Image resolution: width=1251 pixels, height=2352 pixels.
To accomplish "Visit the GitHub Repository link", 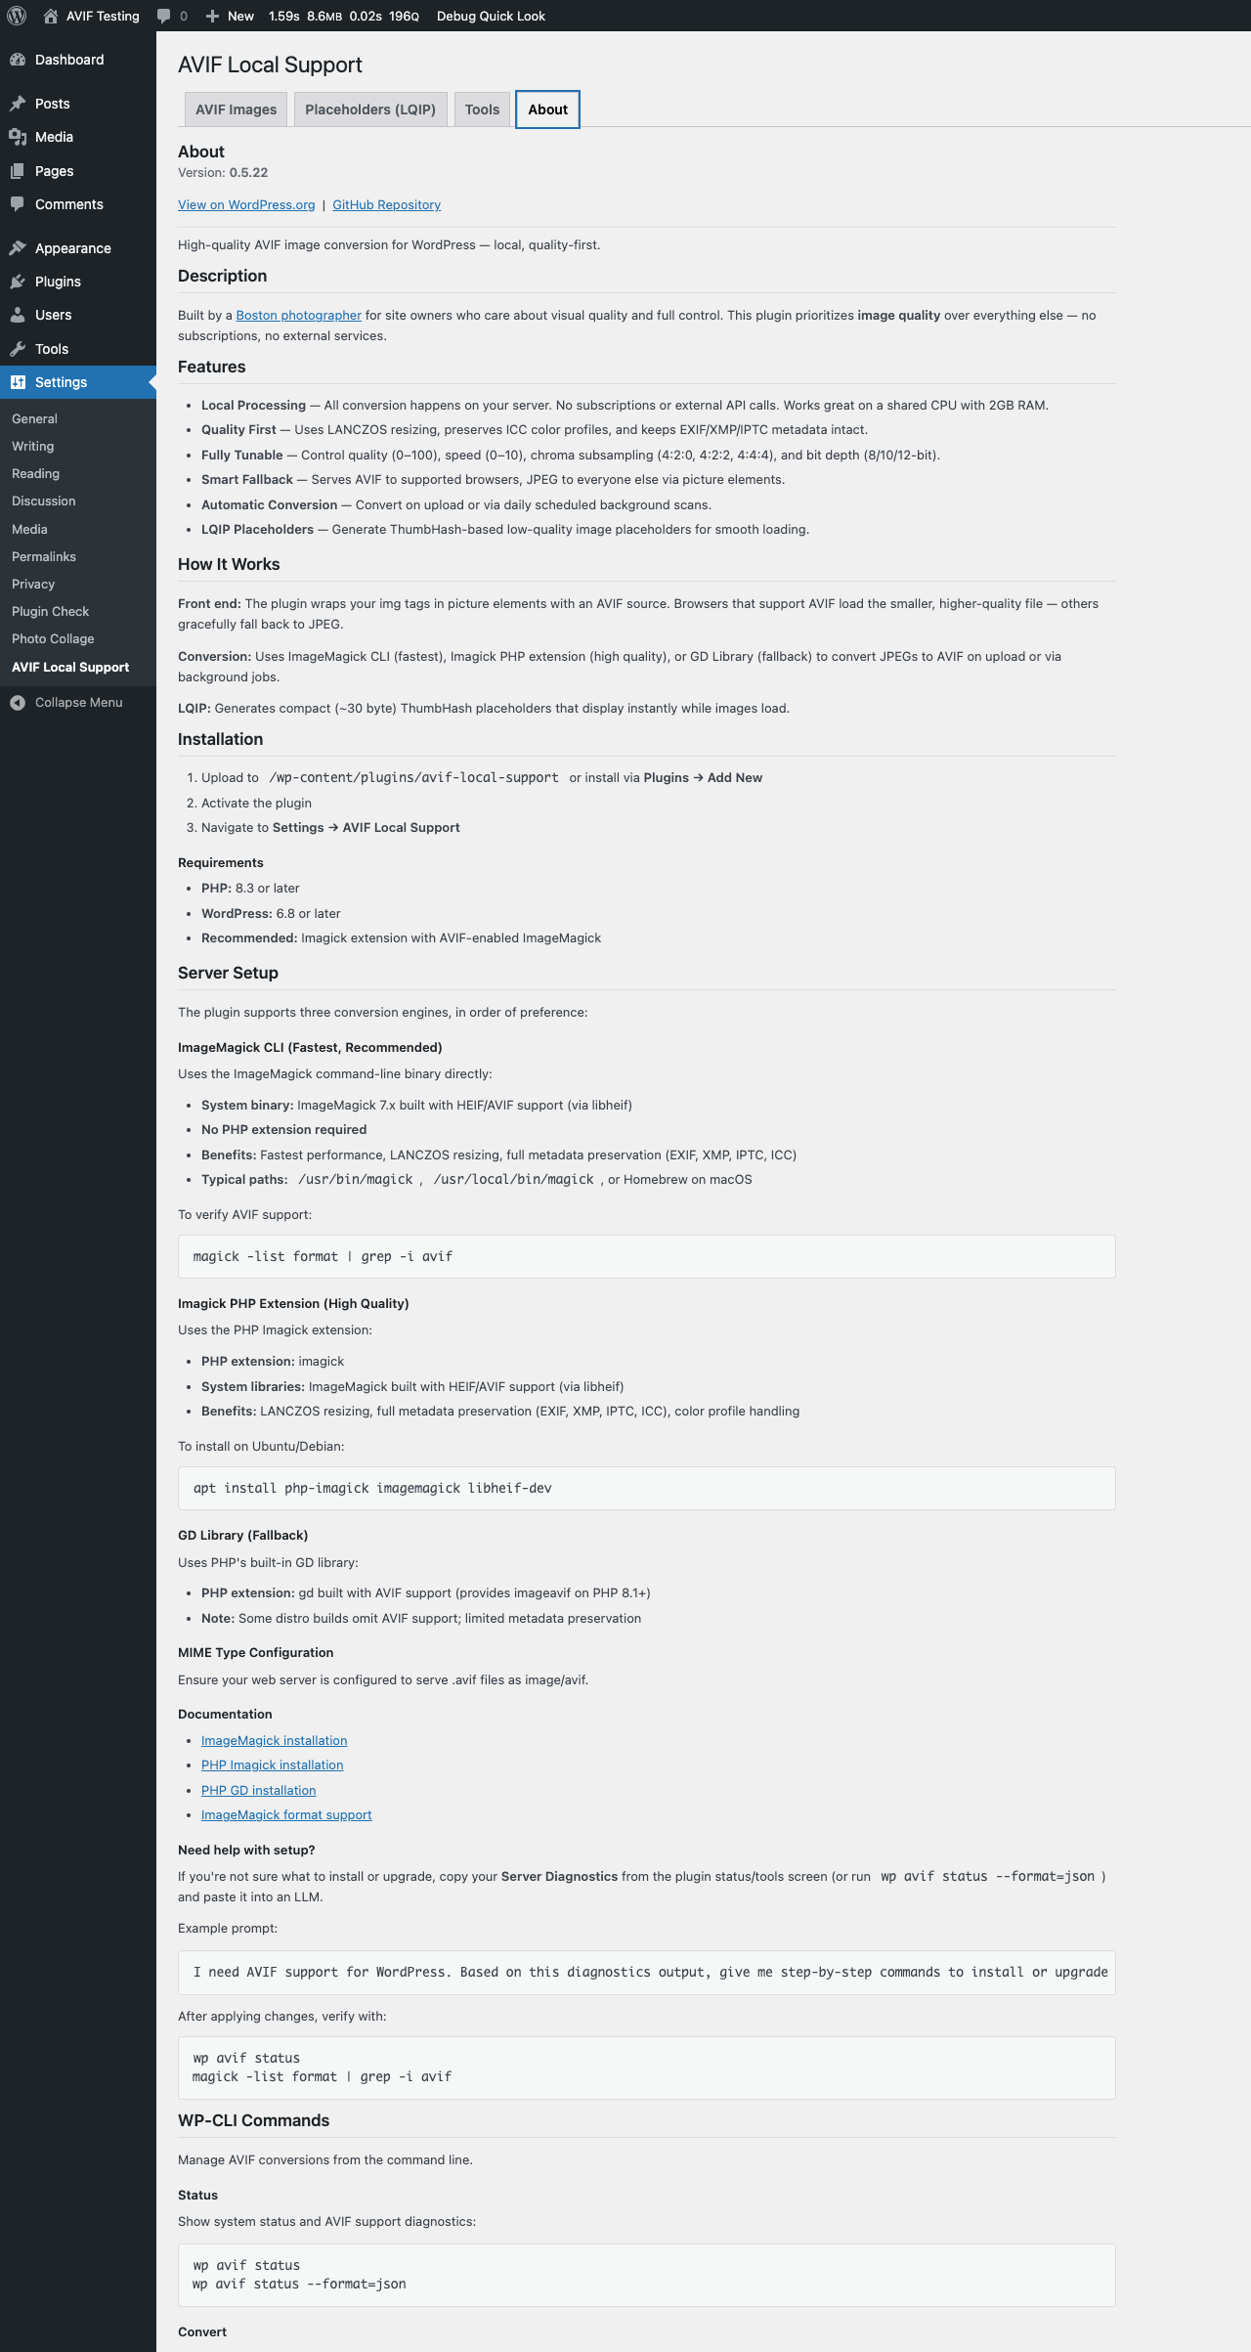I will pyautogui.click(x=386, y=205).
